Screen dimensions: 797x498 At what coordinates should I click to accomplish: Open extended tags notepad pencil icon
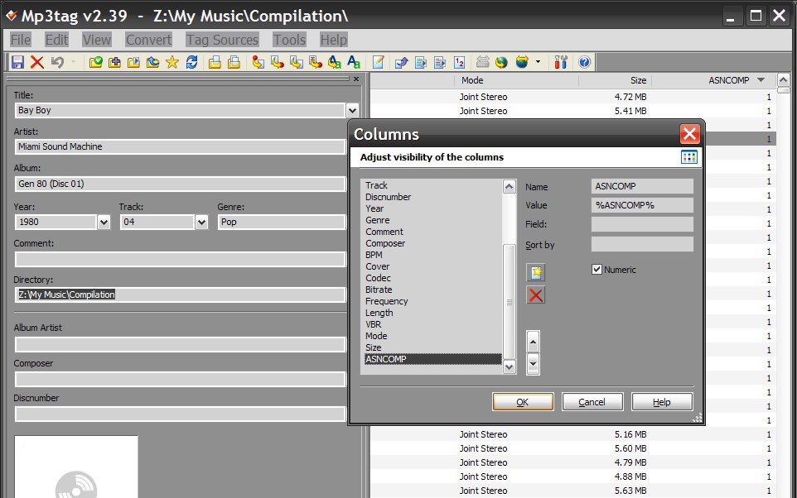378,62
